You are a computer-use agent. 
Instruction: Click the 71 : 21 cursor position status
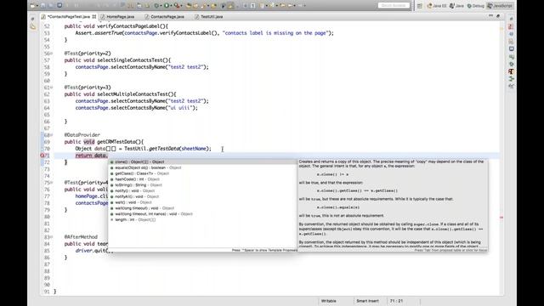(x=396, y=301)
